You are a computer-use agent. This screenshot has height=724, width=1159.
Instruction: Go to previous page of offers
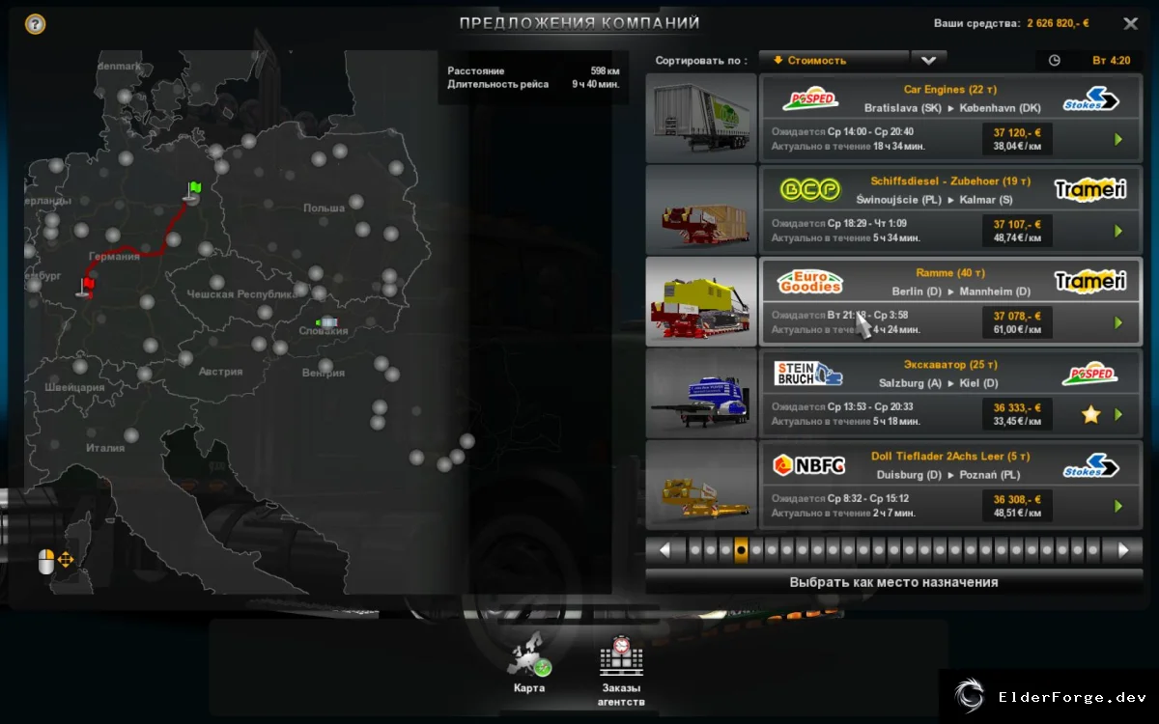click(x=664, y=550)
